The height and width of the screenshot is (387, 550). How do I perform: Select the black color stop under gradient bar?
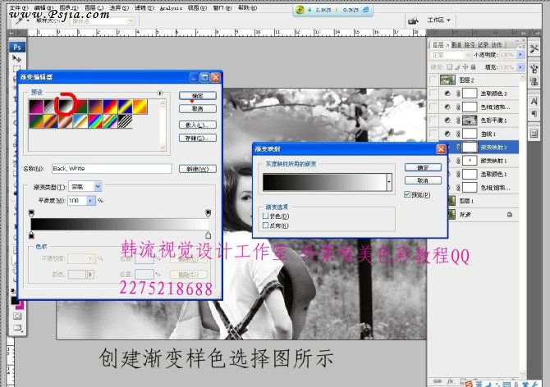(x=31, y=234)
